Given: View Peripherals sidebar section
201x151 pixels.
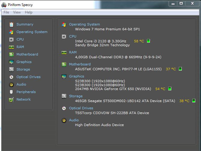Looking at the screenshot, I should (26, 92).
